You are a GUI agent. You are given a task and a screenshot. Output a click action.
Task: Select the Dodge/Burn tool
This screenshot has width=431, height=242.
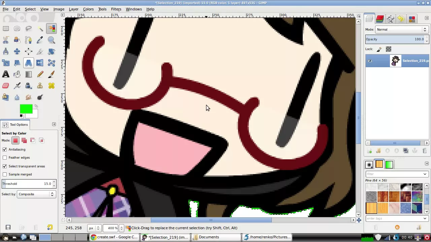point(40,97)
